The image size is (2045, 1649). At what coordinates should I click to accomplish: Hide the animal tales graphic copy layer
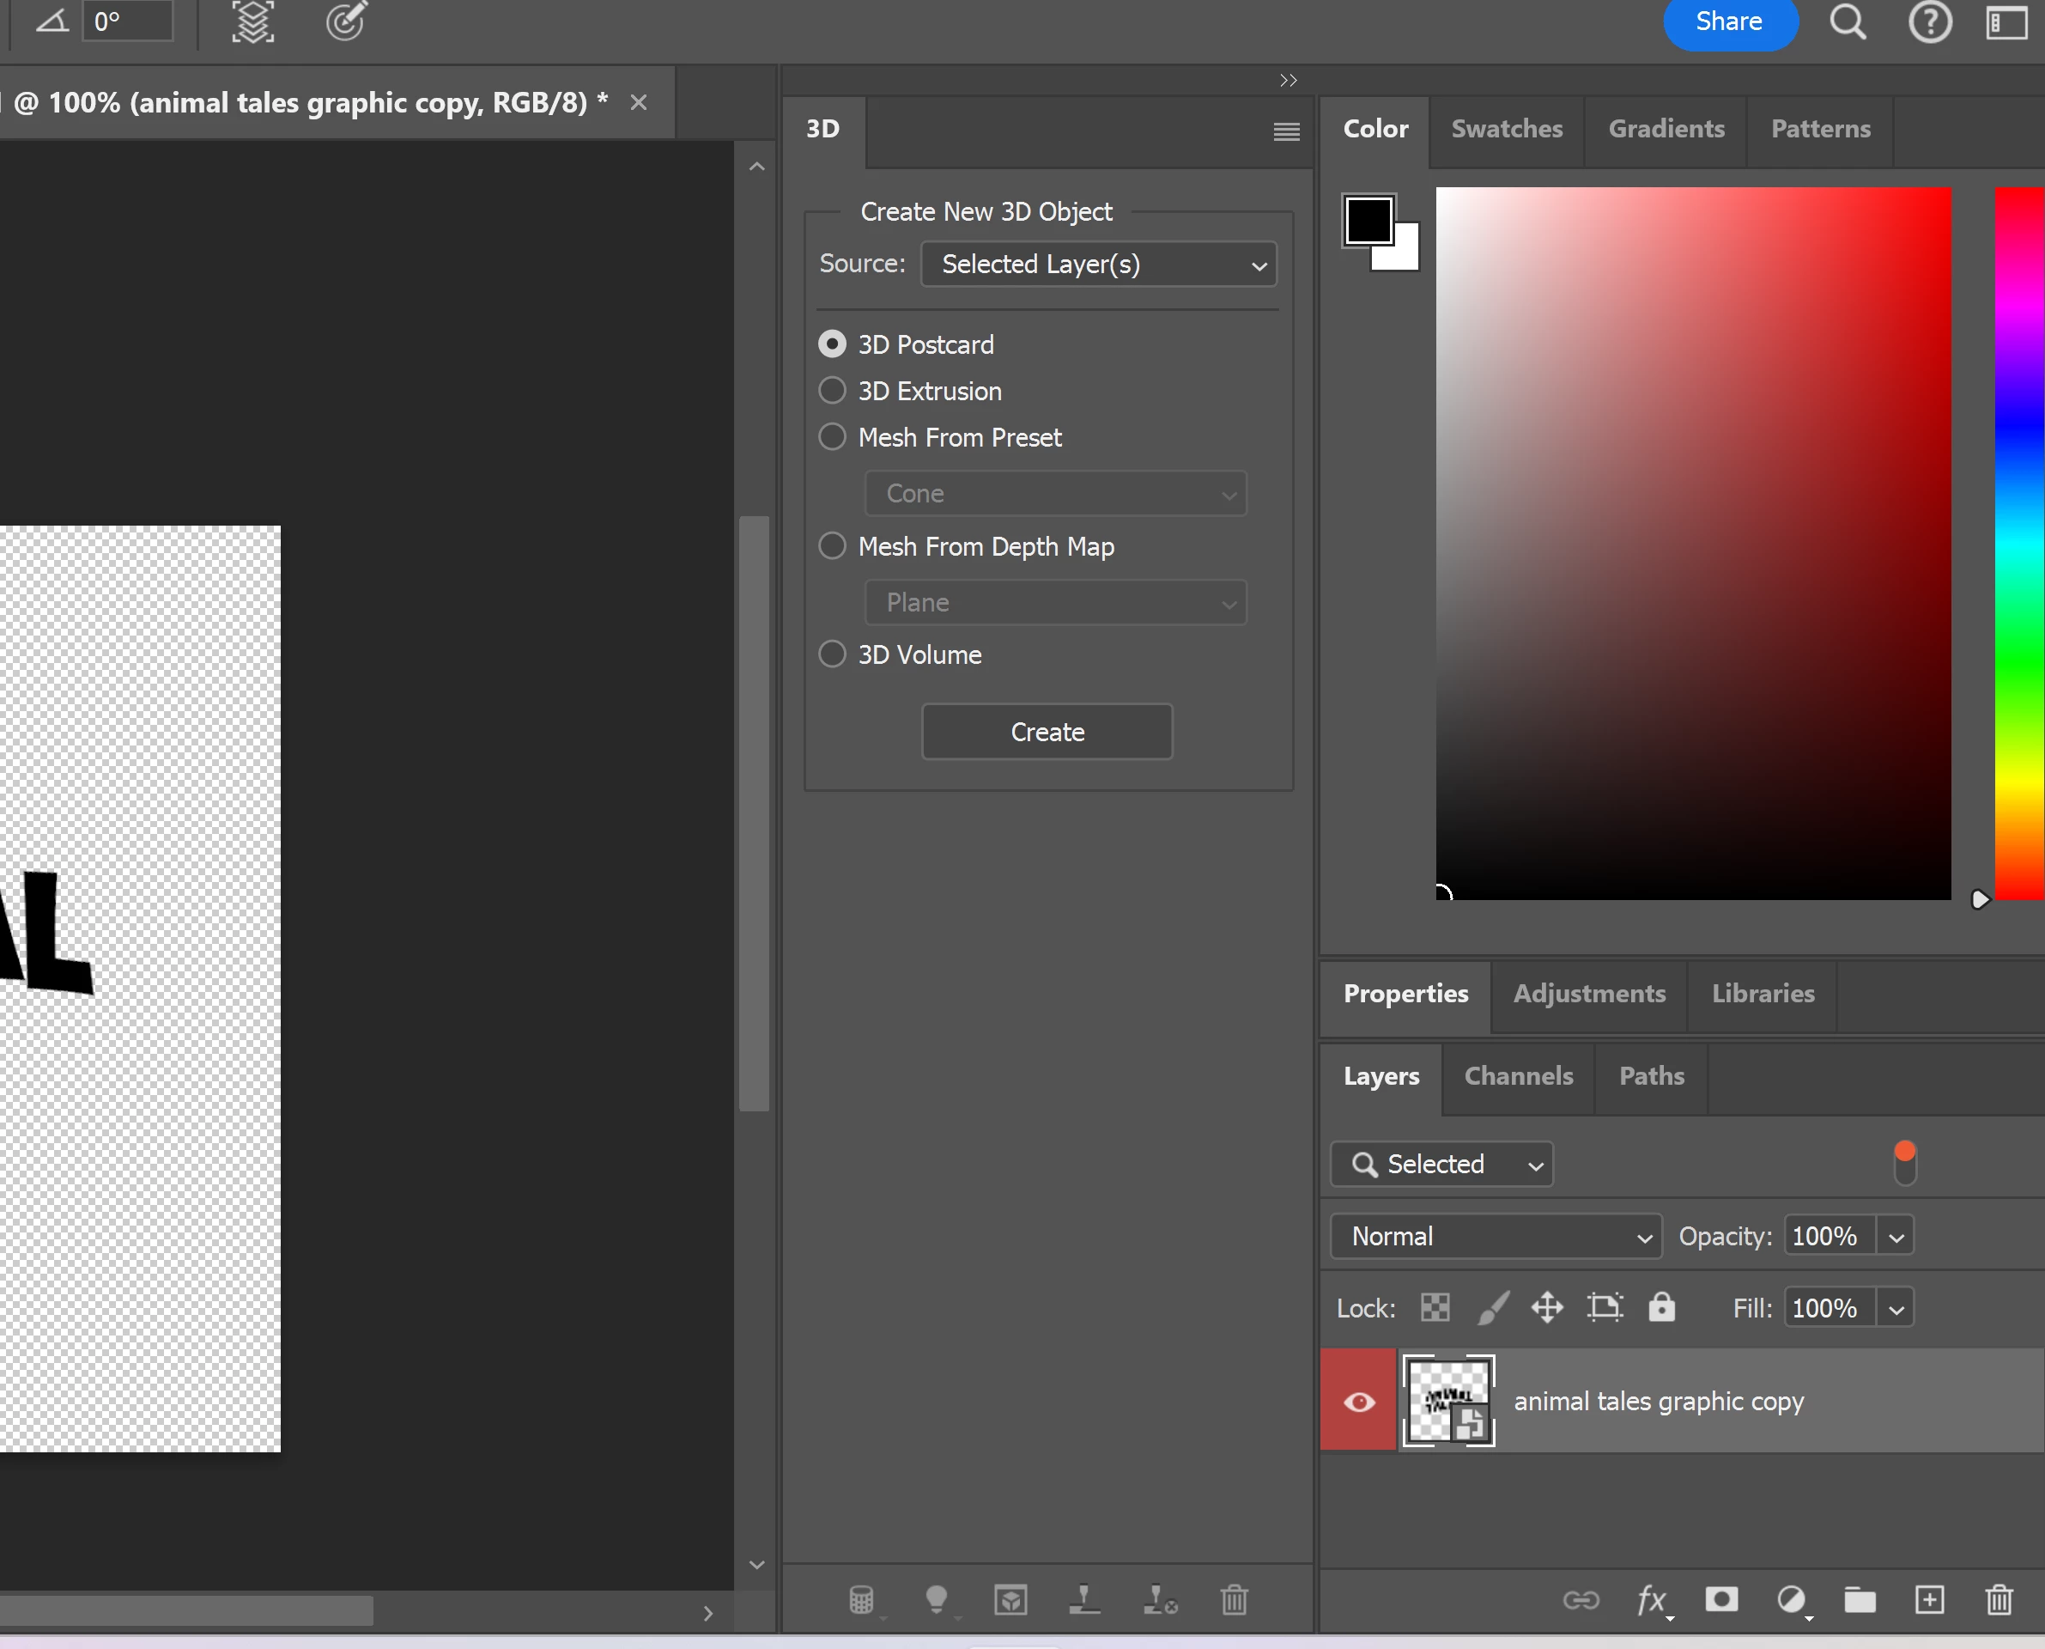pyautogui.click(x=1358, y=1401)
